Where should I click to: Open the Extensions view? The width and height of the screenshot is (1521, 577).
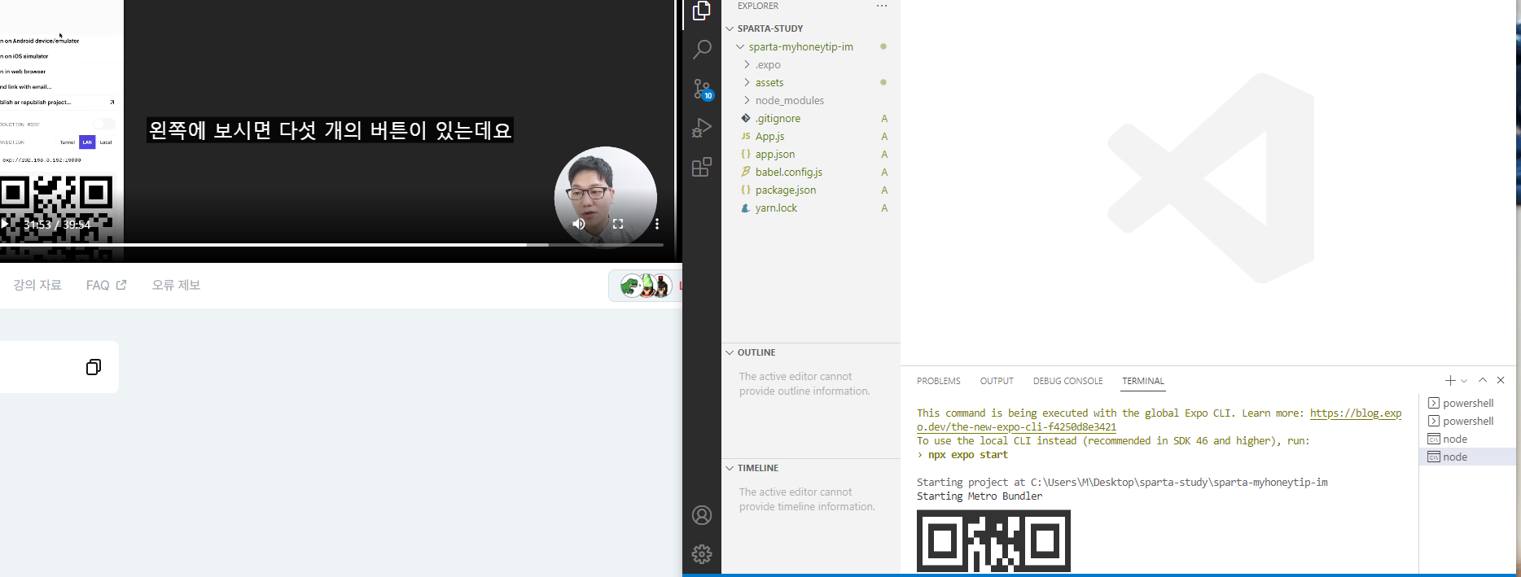702,167
